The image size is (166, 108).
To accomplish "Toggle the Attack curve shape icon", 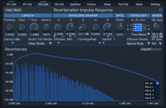I will 63,36.
